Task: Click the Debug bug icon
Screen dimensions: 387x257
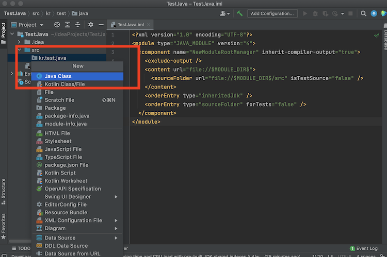Action: click(x=315, y=13)
